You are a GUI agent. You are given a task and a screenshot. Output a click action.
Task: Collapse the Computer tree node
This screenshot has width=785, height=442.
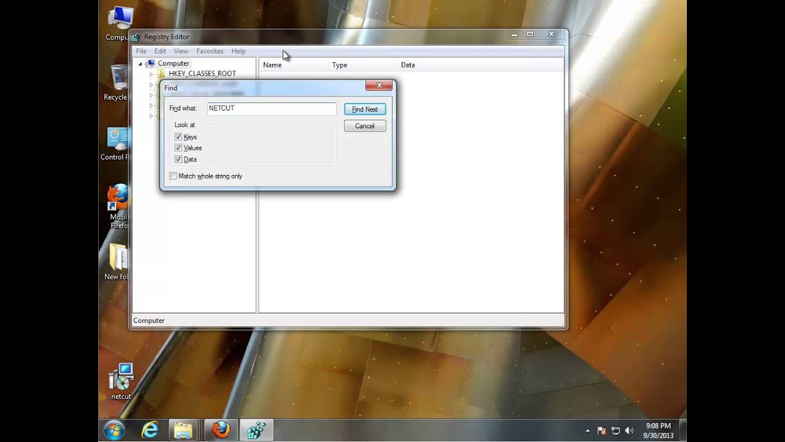140,63
